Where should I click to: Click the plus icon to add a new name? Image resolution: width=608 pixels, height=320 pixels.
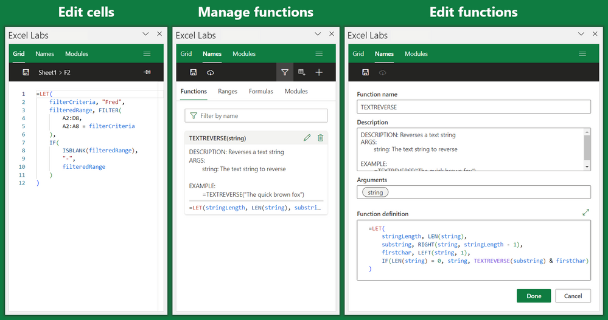click(319, 72)
